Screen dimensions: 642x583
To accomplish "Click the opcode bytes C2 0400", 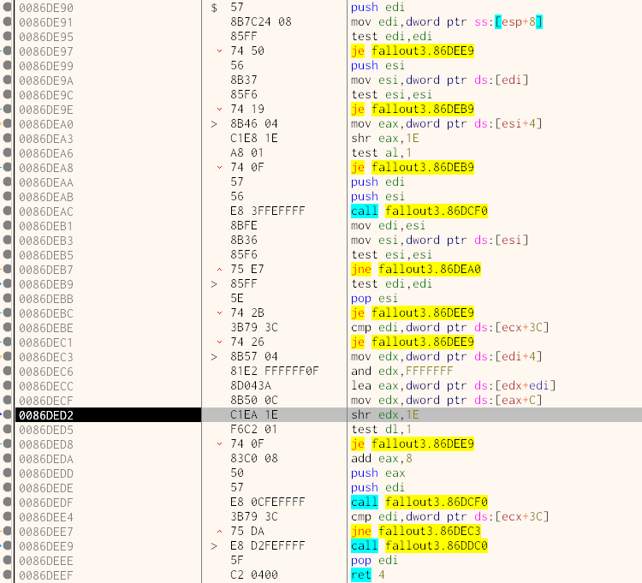I will 254,574.
